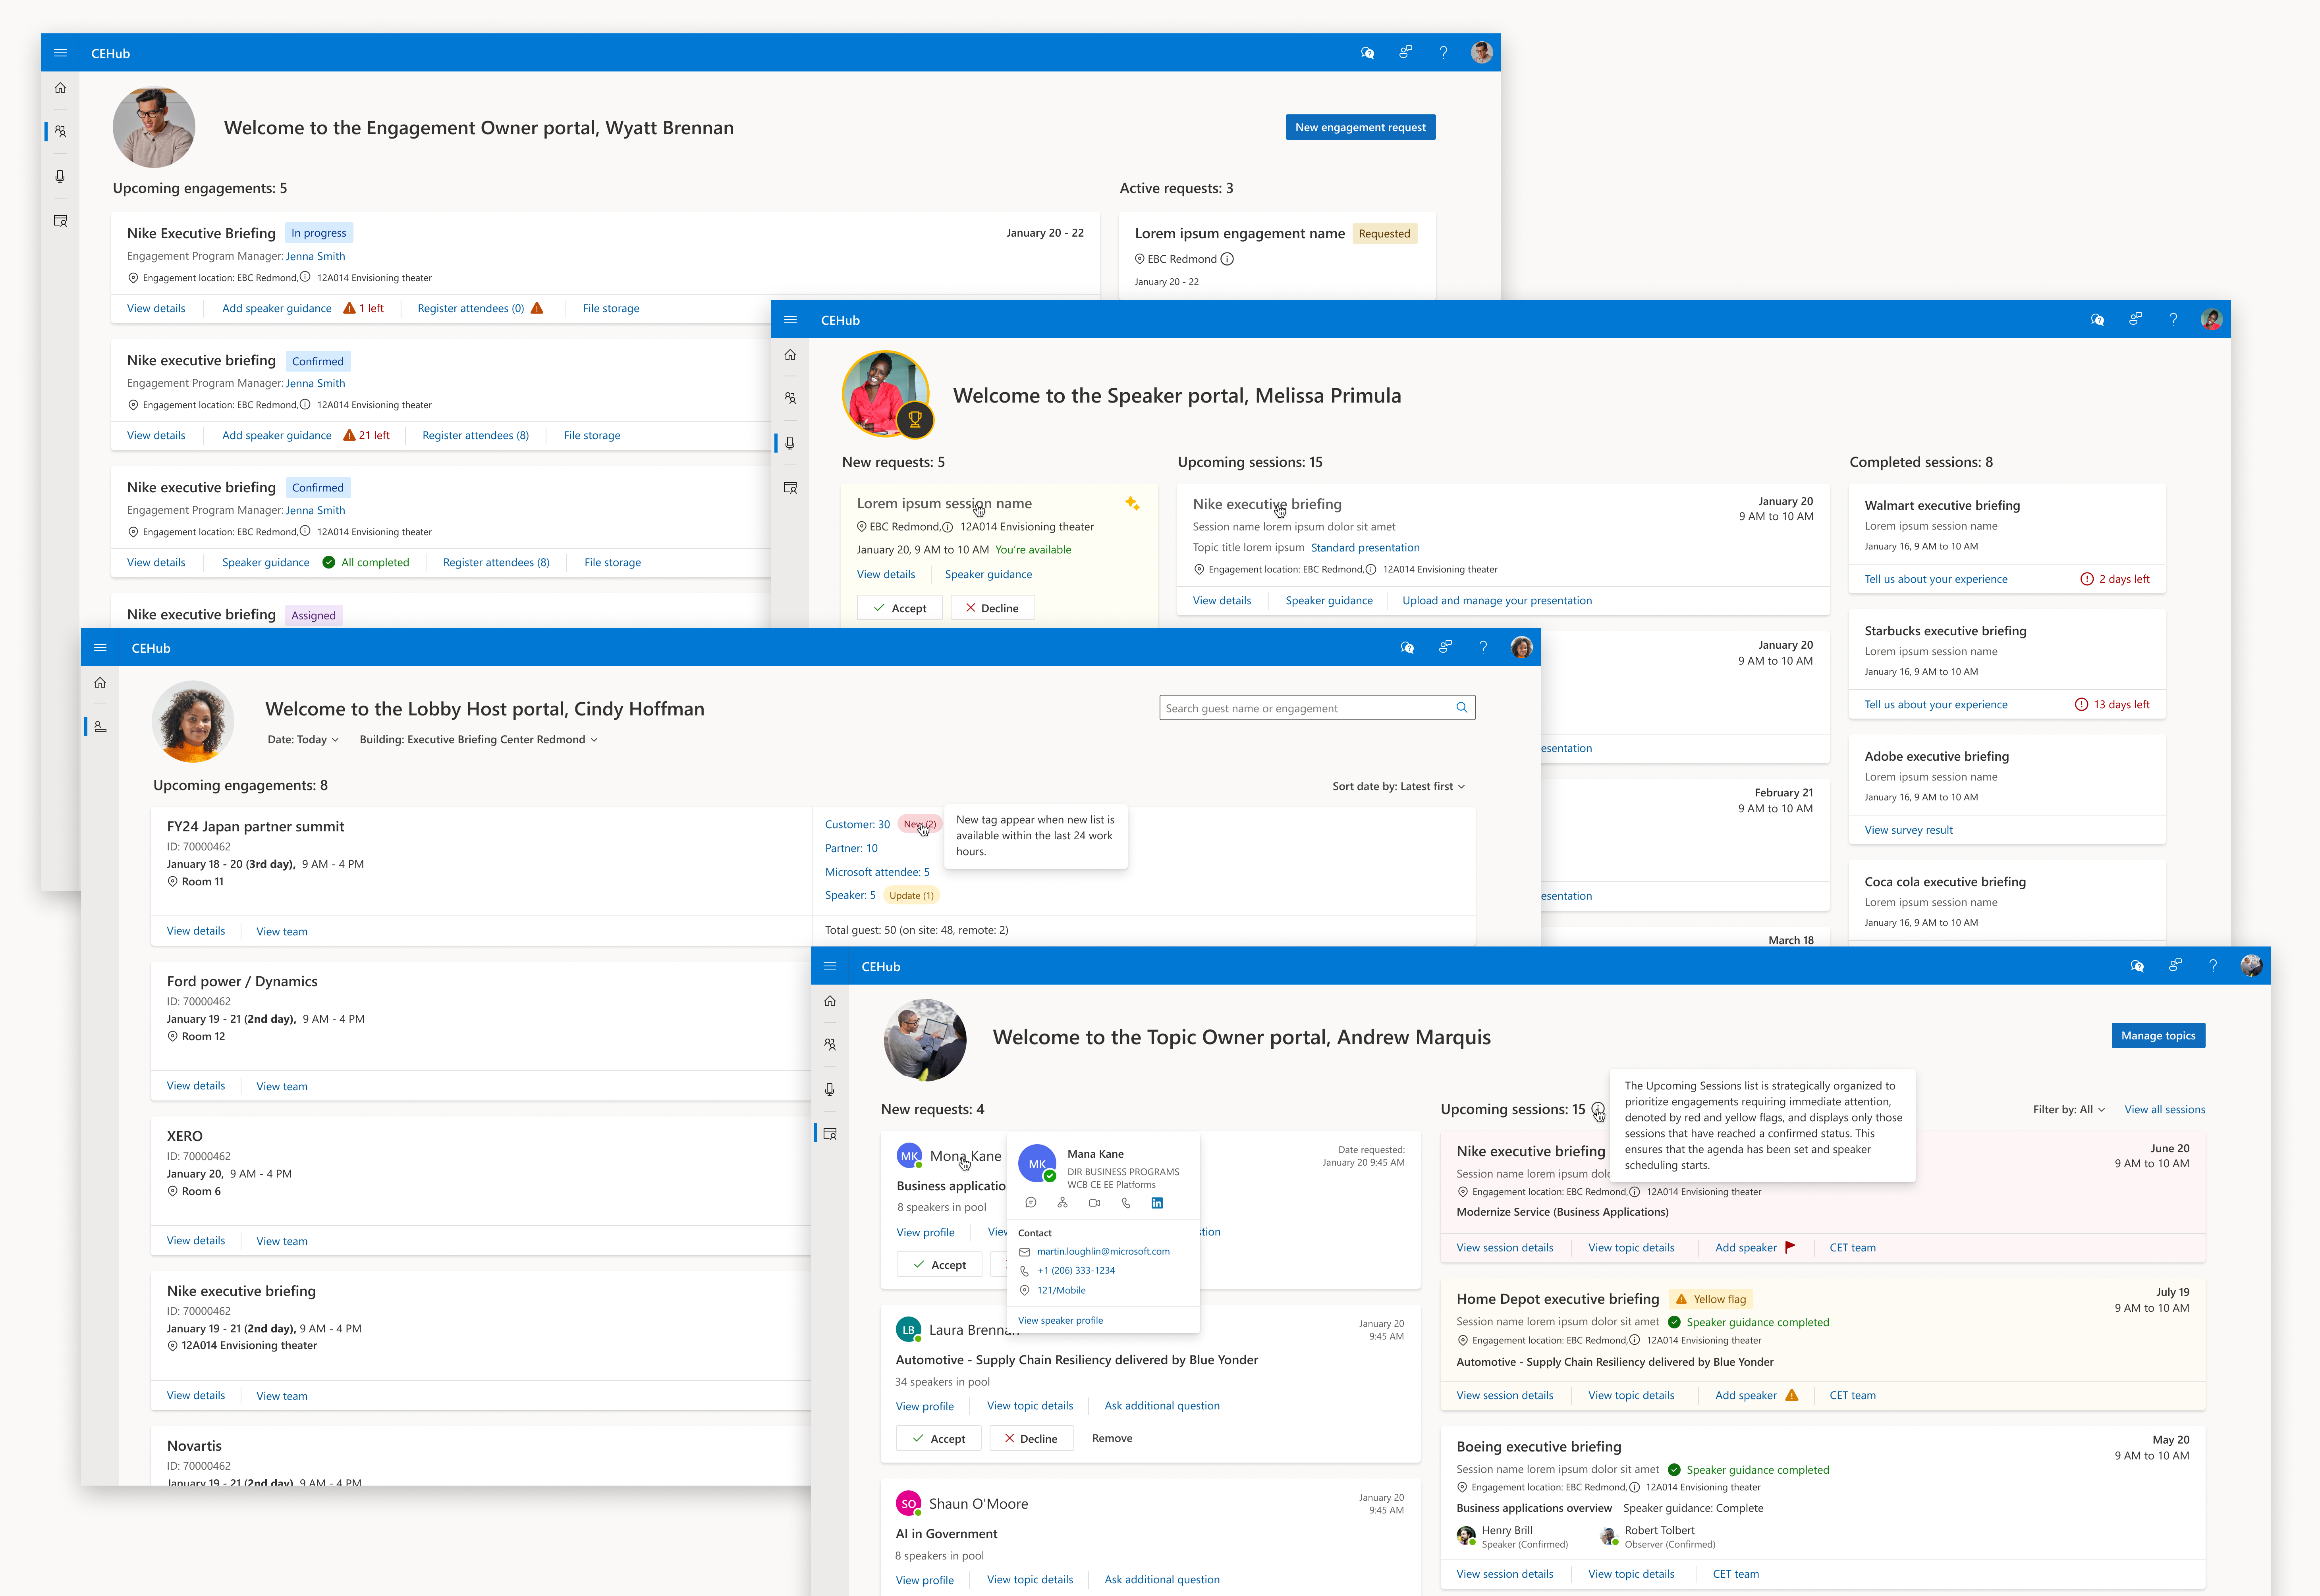The width and height of the screenshot is (2320, 1596).
Task: Click help question mark in Engagement Owner header
Action: [1443, 53]
